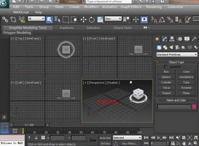Viewport: 199px width, 146px height.
Task: Choose Rectangular Selection Region tool
Action: point(65,20)
